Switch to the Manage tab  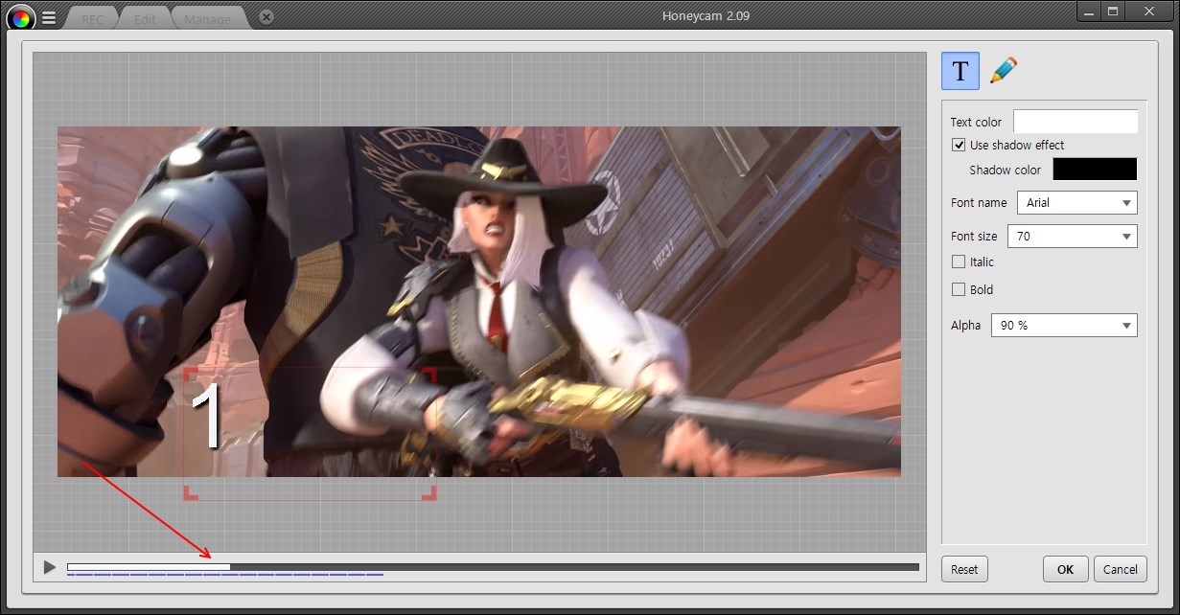[207, 18]
